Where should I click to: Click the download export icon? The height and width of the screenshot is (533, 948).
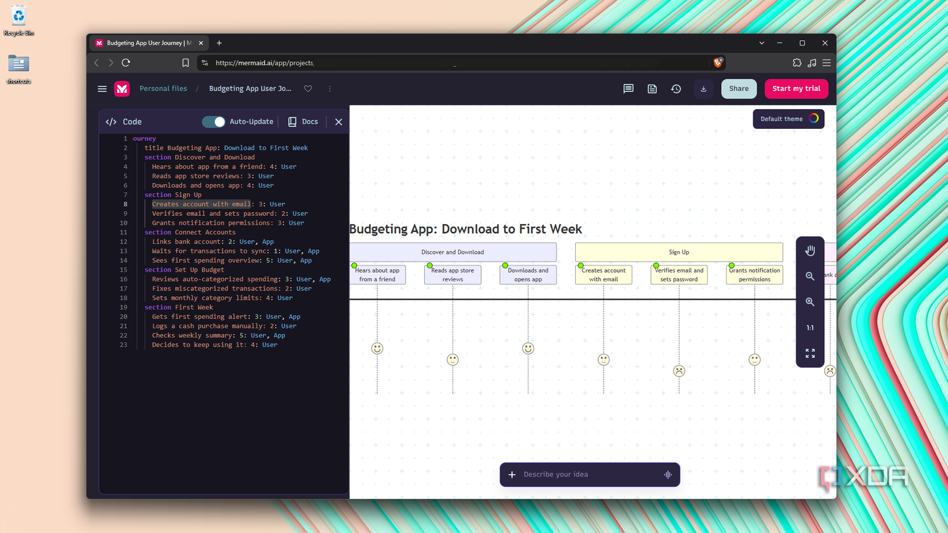coord(703,89)
